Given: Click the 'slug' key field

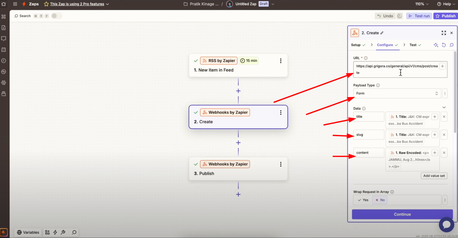Looking at the screenshot, I should pos(369,135).
